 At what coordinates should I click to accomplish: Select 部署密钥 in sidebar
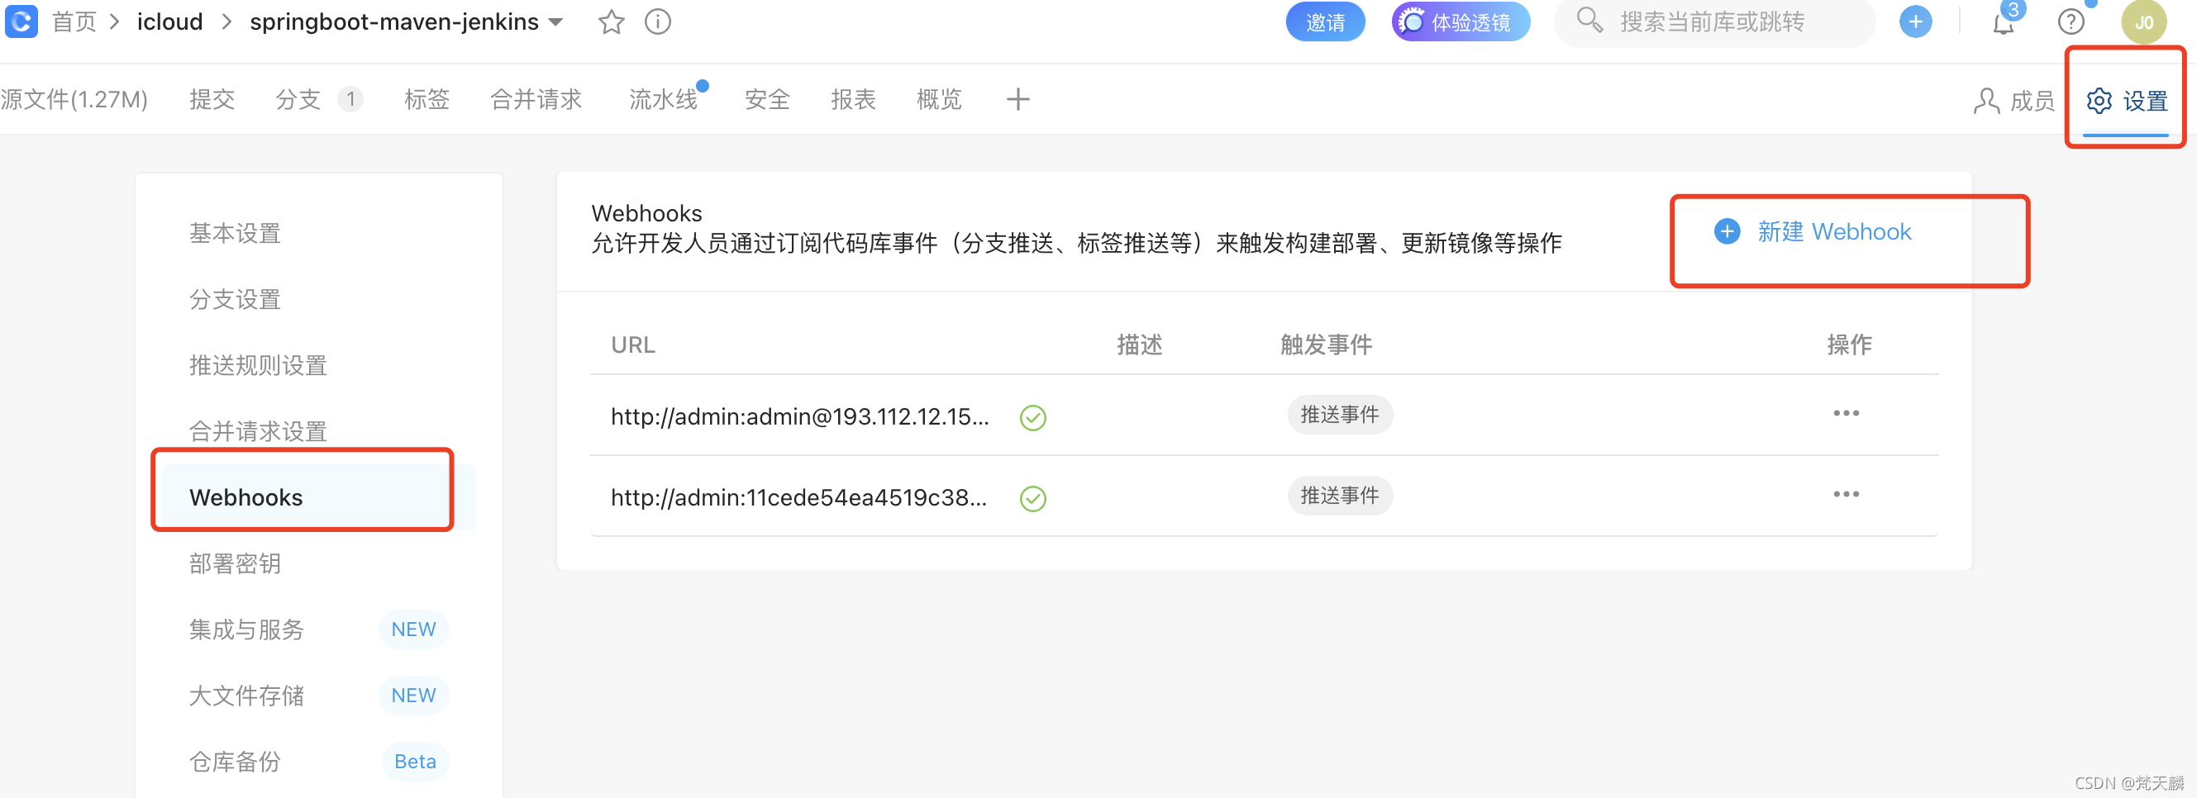pos(235,563)
